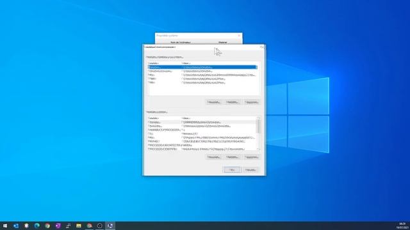Viewport: 410px width, 230px height.
Task: Open the purple OneNote taskbar icon
Action: pyautogui.click(x=58, y=226)
